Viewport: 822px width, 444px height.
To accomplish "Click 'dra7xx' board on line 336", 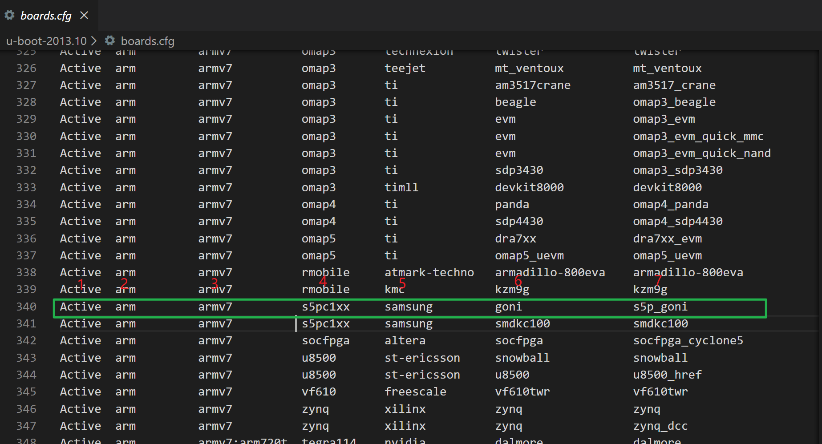I will [515, 238].
